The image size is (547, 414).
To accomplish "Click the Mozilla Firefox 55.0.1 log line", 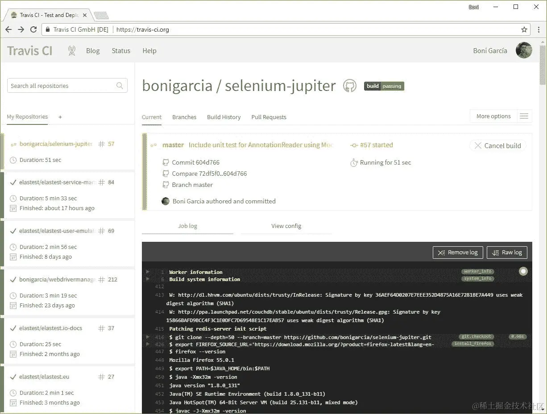I will click(x=202, y=360).
